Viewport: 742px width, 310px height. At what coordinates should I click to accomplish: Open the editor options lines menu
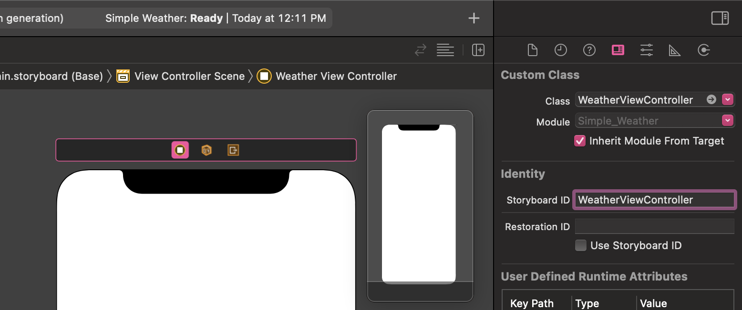[445, 50]
